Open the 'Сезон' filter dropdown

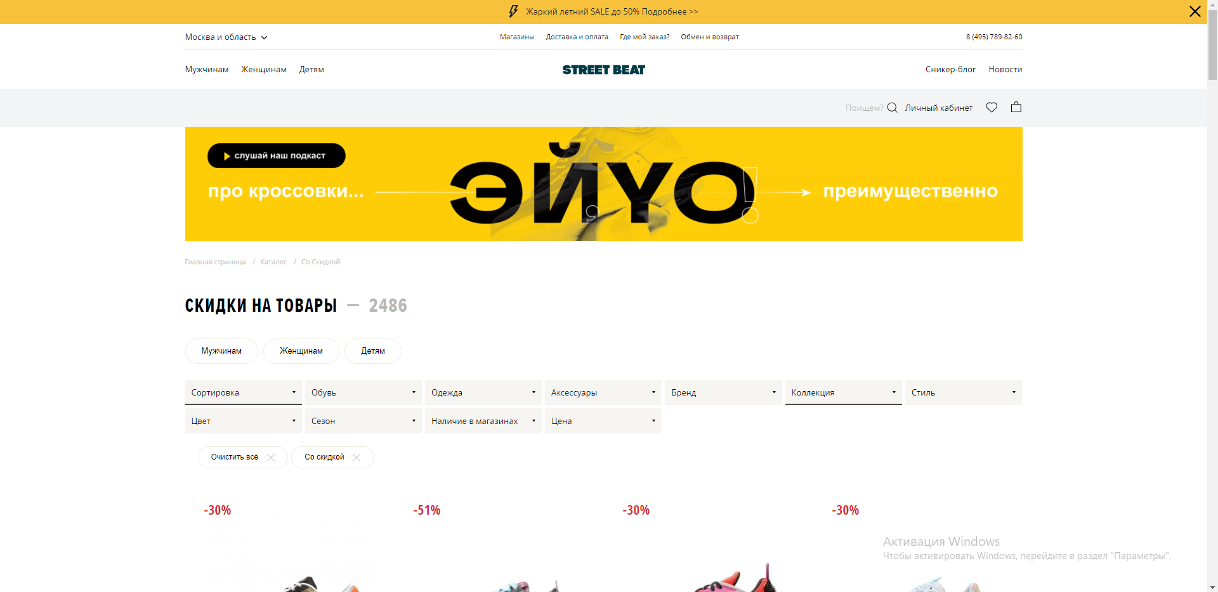(363, 421)
